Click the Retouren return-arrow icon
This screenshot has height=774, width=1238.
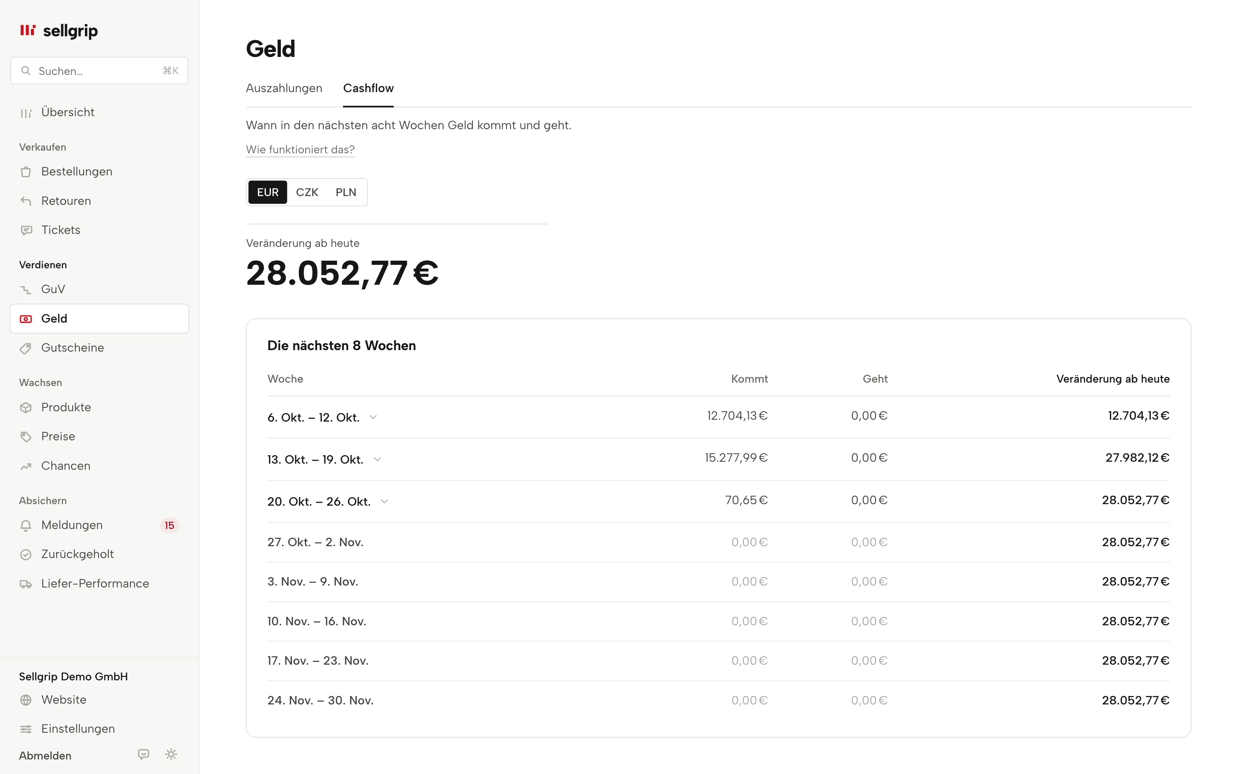point(26,201)
